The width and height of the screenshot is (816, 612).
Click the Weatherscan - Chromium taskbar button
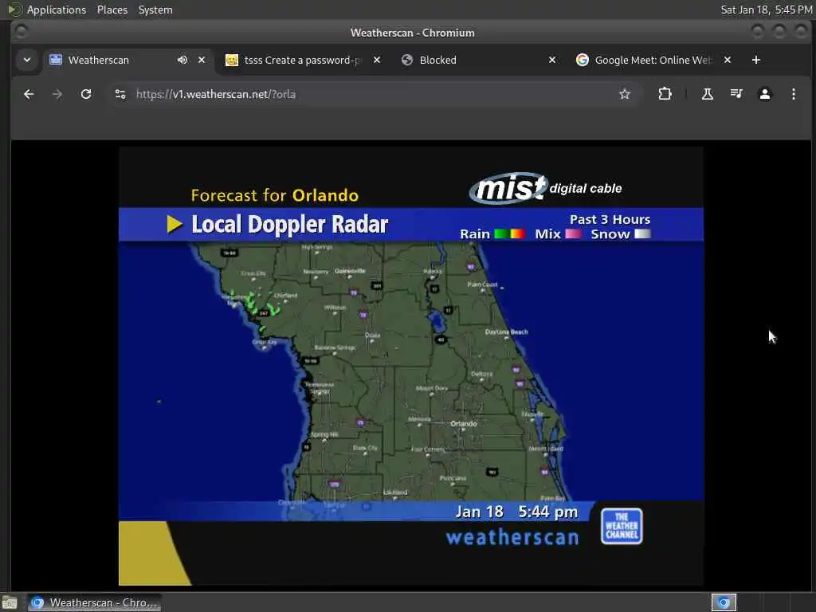94,602
